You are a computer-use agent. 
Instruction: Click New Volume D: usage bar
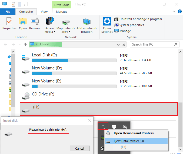tap(74, 73)
